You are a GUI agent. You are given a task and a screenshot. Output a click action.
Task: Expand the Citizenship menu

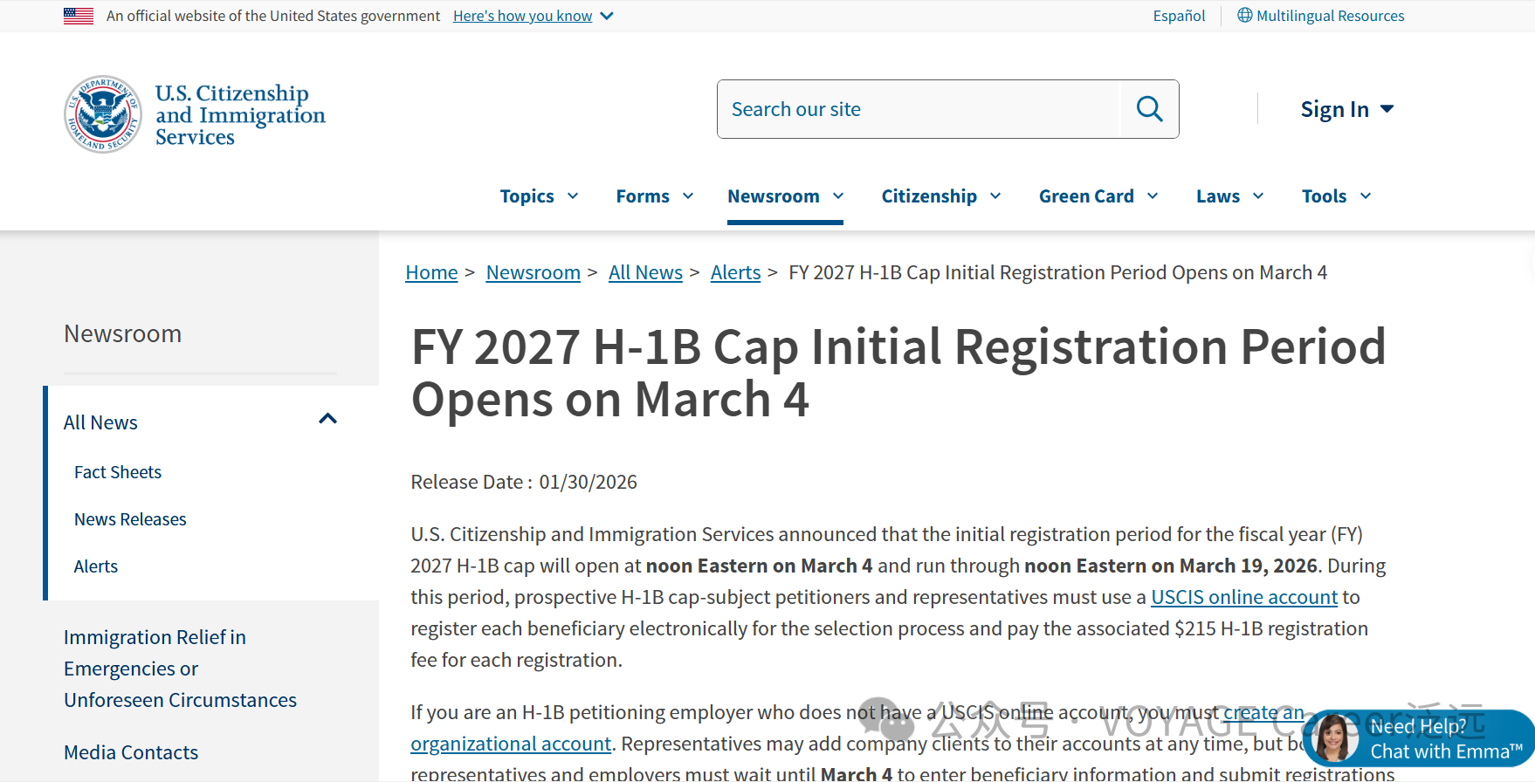pos(940,196)
